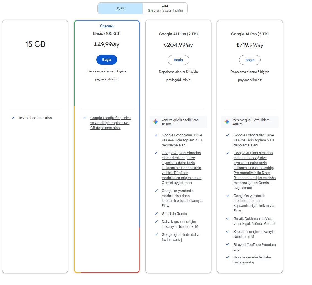
Task: Click the %16 oranına varan indirim text
Action: pyautogui.click(x=165, y=10)
